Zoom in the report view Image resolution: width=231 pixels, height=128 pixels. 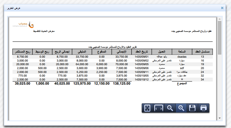(181, 108)
